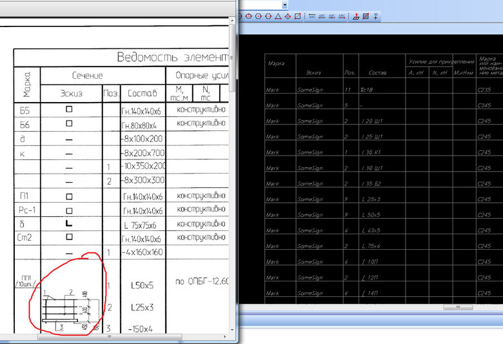Click scroll-up arrow in left drawing window
Image resolution: width=503 pixels, height=344 pixels.
[x=232, y=20]
